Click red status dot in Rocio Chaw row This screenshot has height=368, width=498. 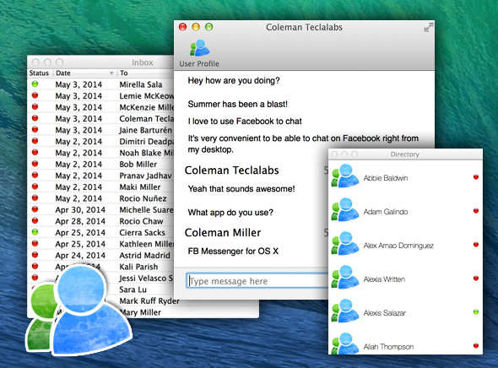35,220
